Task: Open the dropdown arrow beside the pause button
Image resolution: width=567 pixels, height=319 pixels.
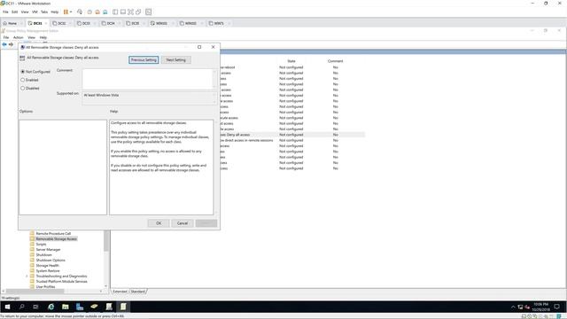Action: [x=71, y=12]
